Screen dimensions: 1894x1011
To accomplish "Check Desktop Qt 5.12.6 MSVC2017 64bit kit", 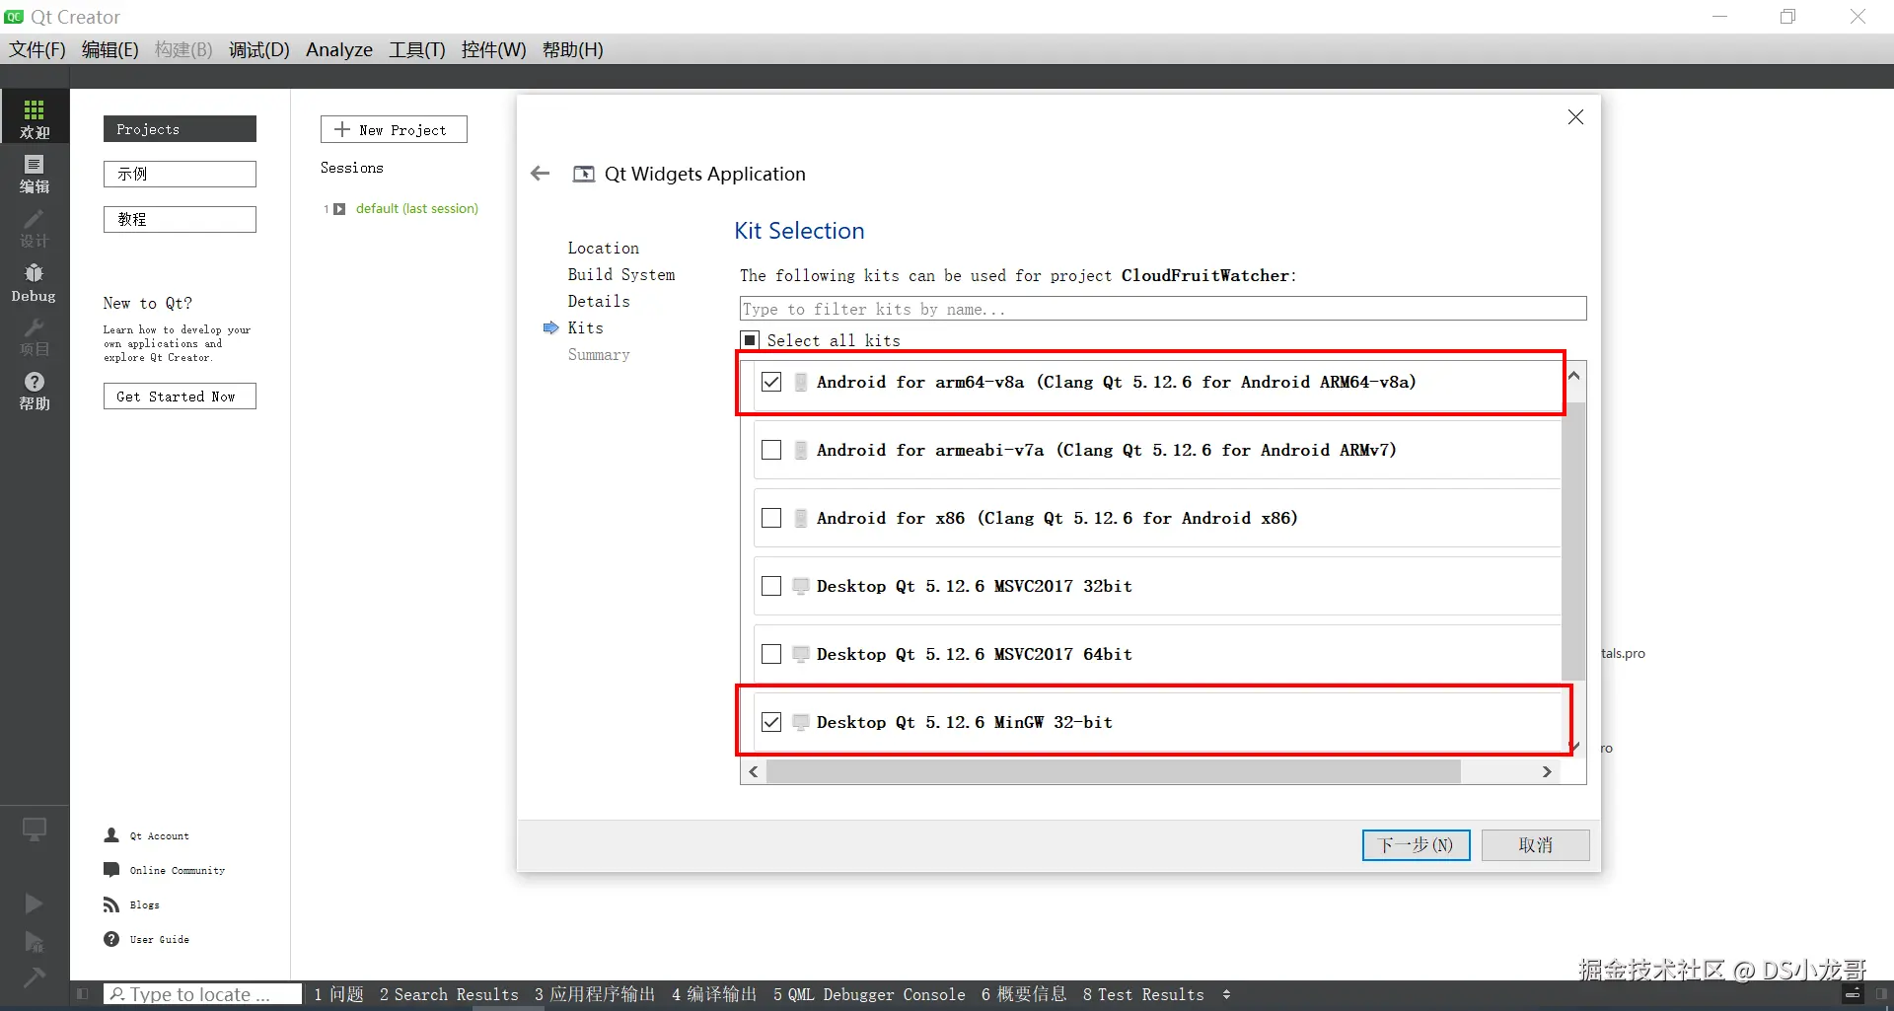I will (771, 654).
